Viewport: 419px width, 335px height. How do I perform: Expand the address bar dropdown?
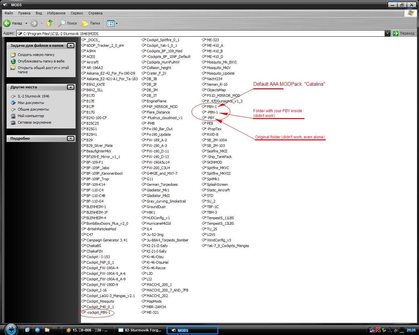point(388,33)
